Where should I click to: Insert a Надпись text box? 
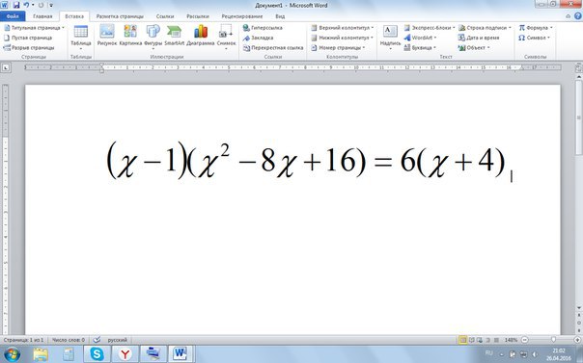(390, 37)
